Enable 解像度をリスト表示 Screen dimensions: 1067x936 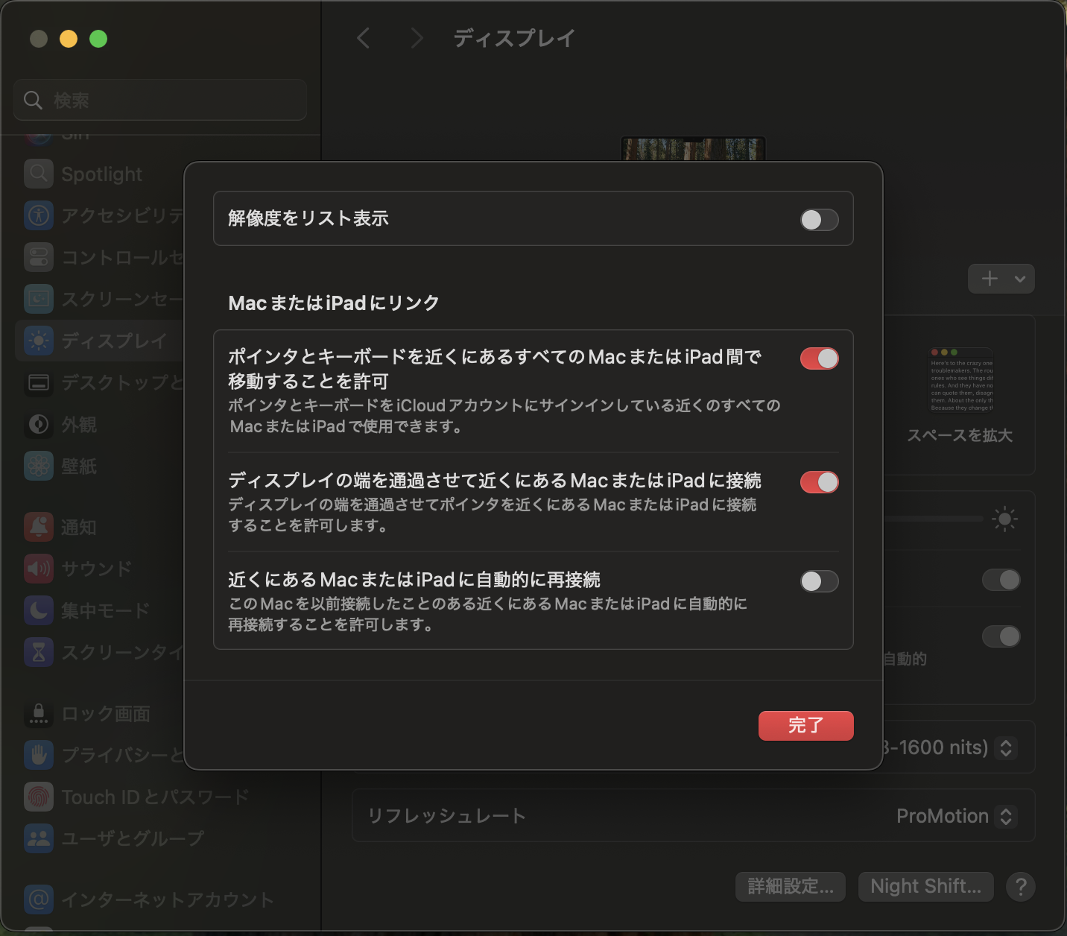click(x=818, y=219)
